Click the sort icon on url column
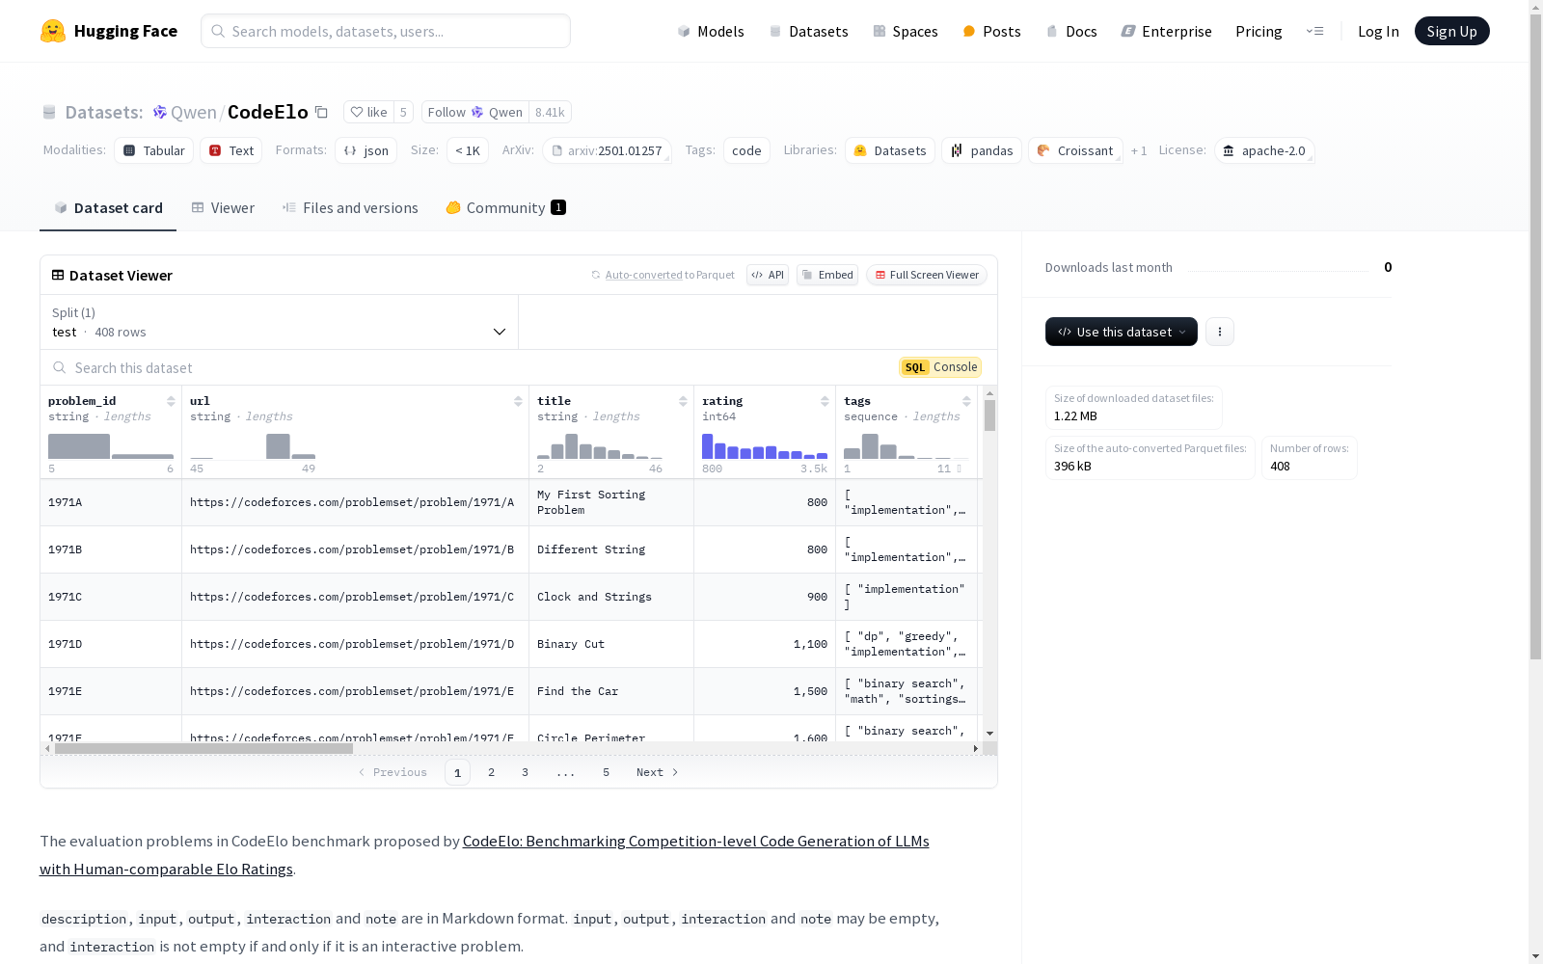Image resolution: width=1543 pixels, height=964 pixels. (x=518, y=401)
